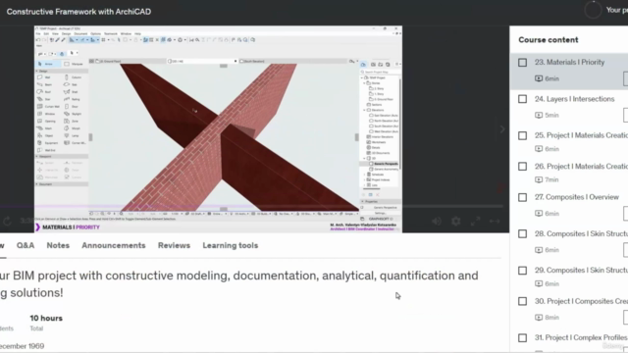628x353 pixels.
Task: Collapse the 3D node in project navigator
Action: pos(364,158)
